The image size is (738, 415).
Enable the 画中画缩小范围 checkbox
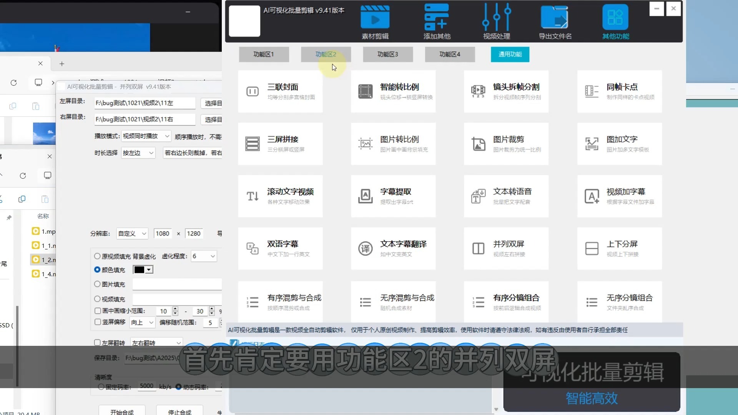[x=98, y=311]
